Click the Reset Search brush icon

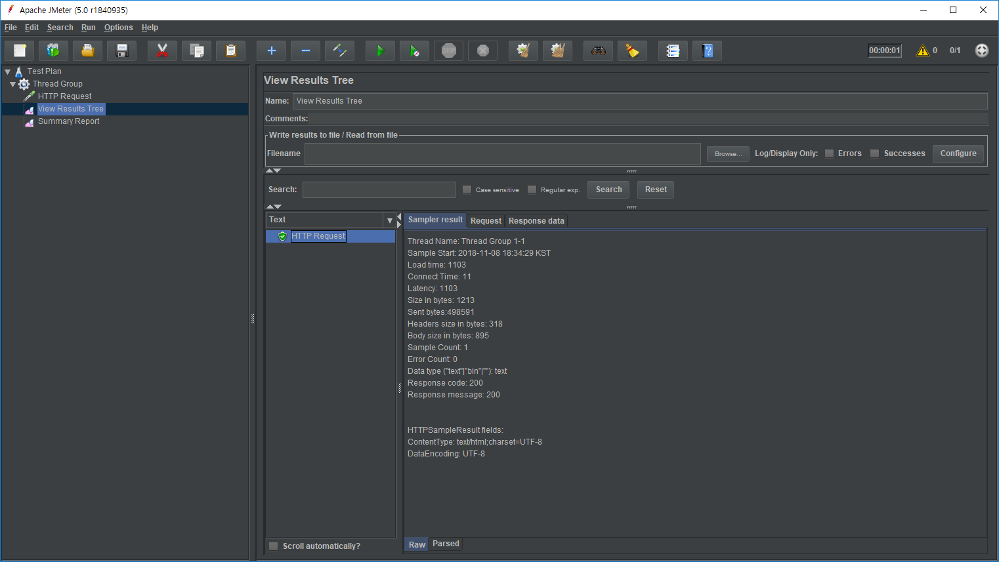pyautogui.click(x=633, y=50)
